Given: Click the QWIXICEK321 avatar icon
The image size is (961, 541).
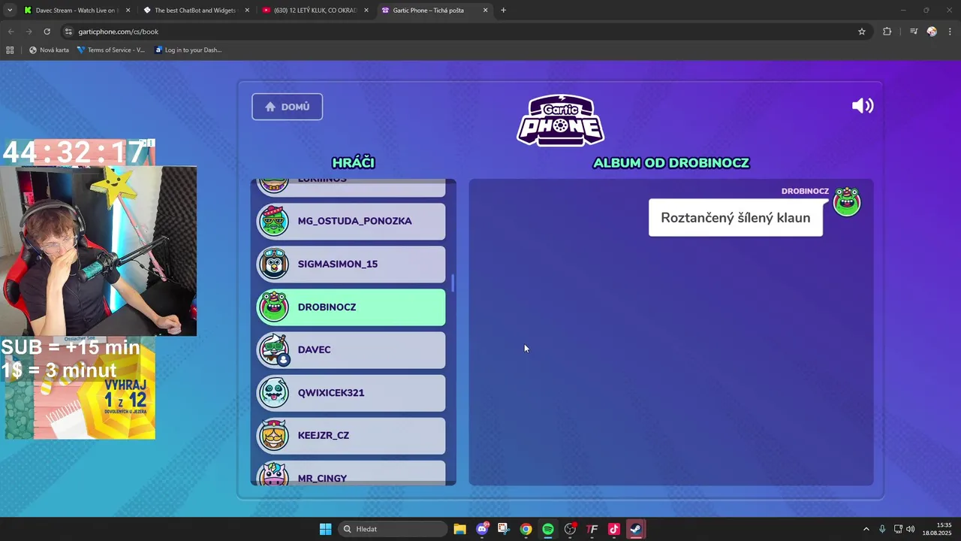Looking at the screenshot, I should coord(273,392).
